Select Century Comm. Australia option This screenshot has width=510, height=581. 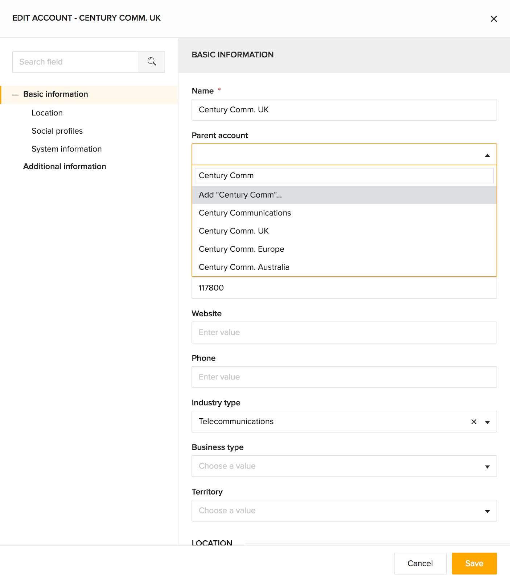244,267
